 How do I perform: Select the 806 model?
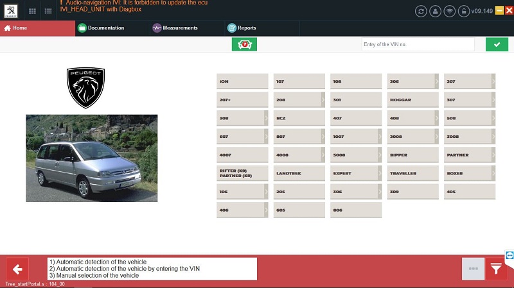356,210
